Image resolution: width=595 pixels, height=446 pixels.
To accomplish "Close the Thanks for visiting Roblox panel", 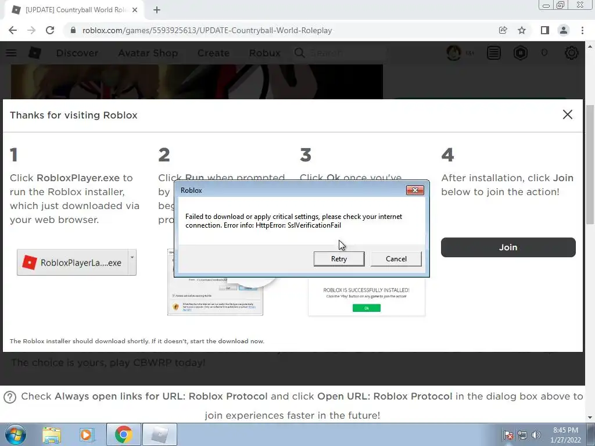I will tap(567, 114).
